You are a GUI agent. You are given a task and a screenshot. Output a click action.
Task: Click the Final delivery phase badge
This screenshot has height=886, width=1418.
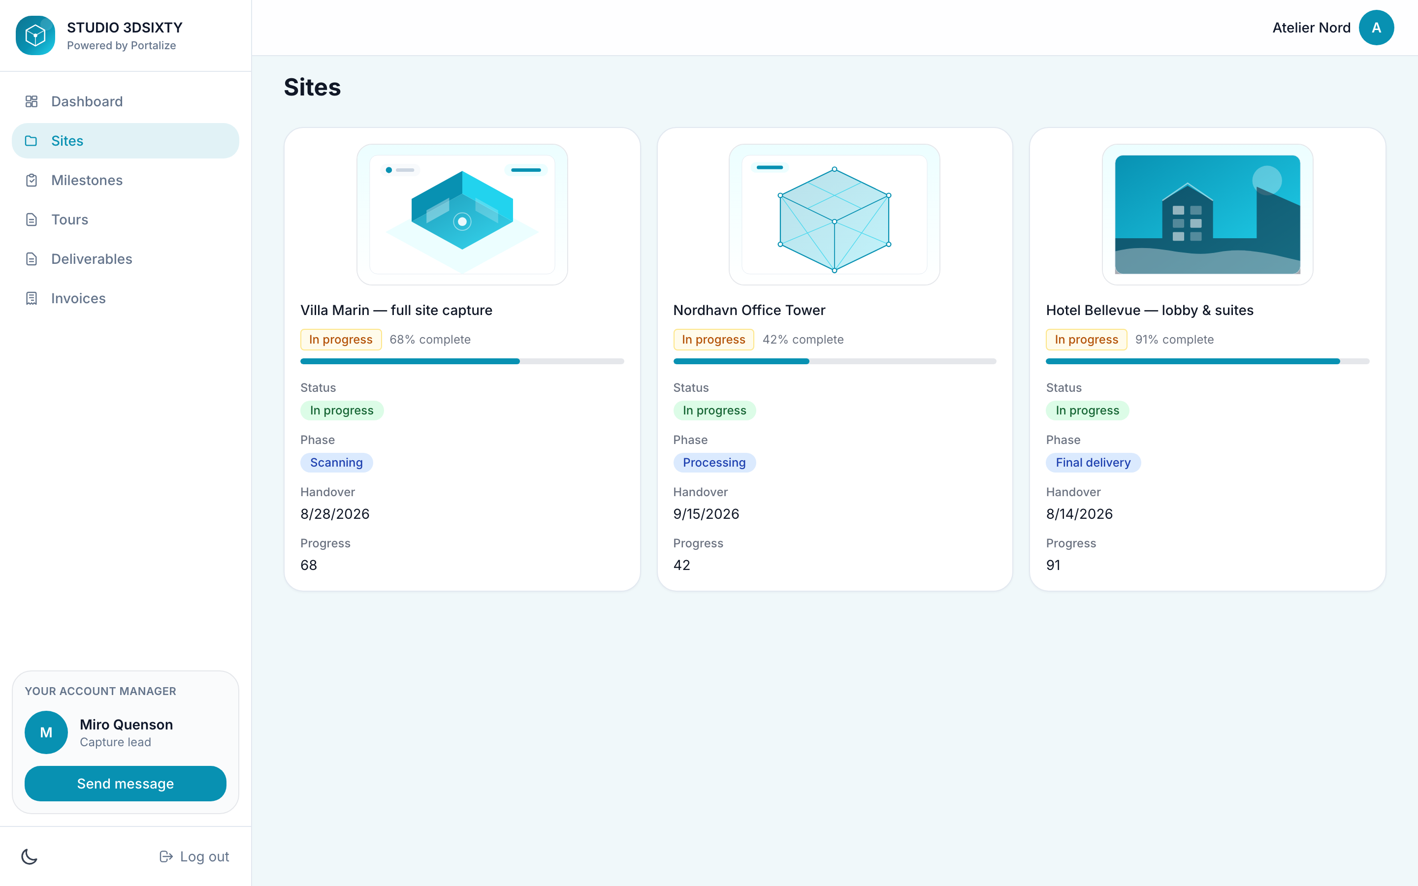point(1093,462)
